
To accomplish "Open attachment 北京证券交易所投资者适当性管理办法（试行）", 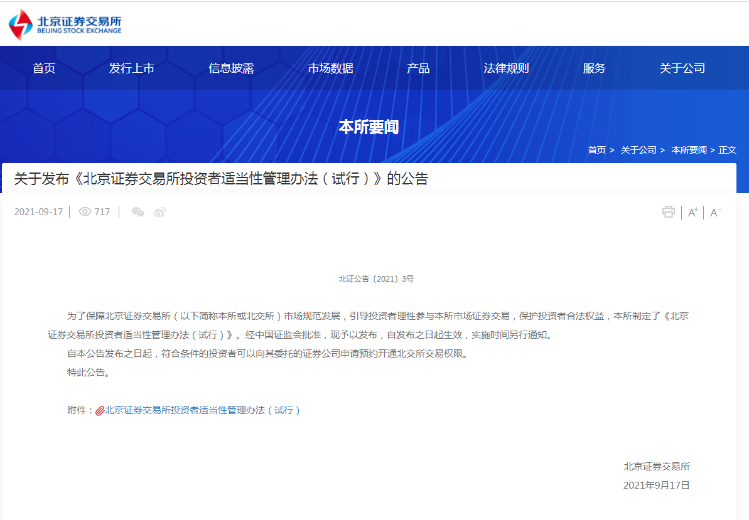I will [202, 410].
